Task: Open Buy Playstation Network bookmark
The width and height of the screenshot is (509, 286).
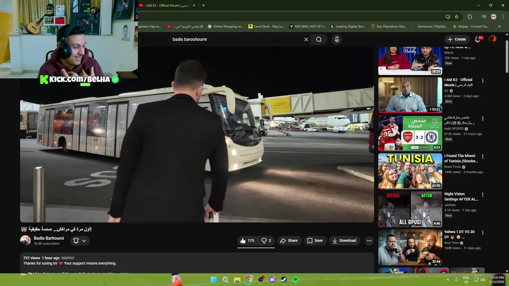Action: pyautogui.click(x=389, y=27)
